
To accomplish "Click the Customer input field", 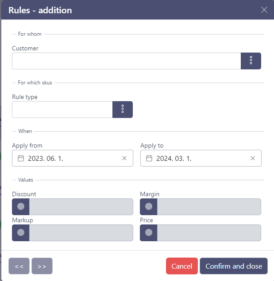I will tap(126, 61).
